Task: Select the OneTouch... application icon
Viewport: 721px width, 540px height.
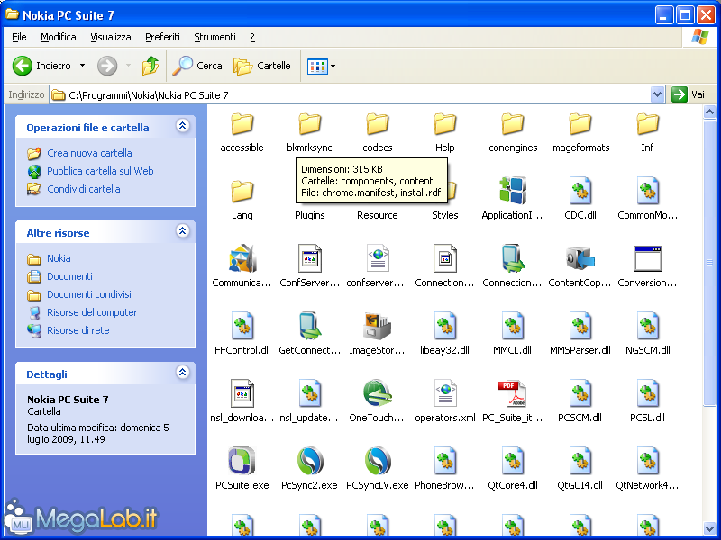Action: 377,393
